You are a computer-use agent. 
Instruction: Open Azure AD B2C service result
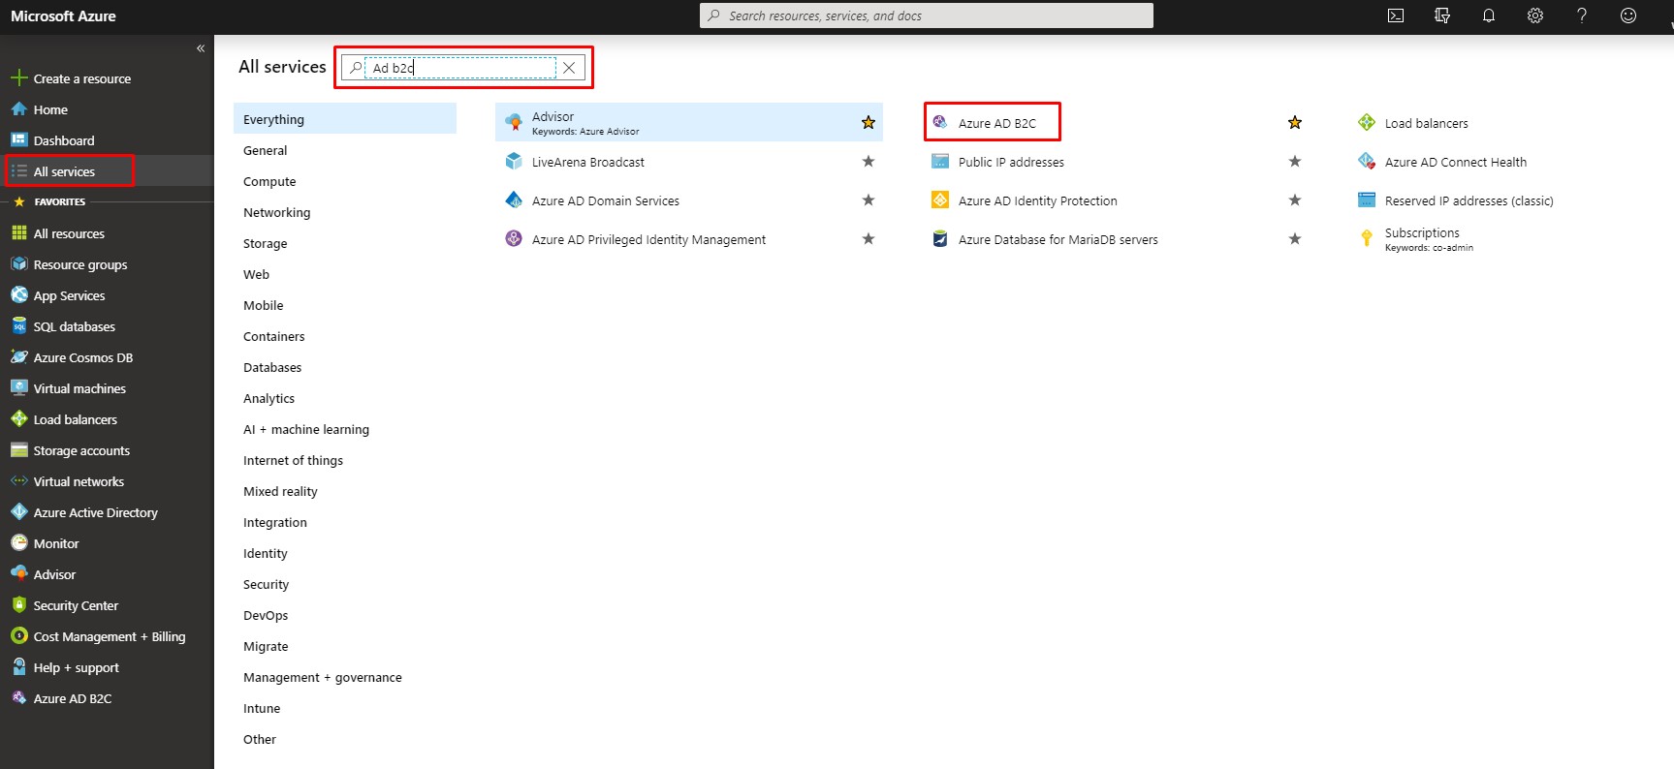[x=996, y=123]
